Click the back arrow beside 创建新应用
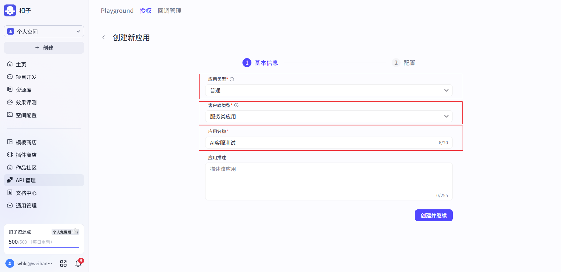 (103, 38)
